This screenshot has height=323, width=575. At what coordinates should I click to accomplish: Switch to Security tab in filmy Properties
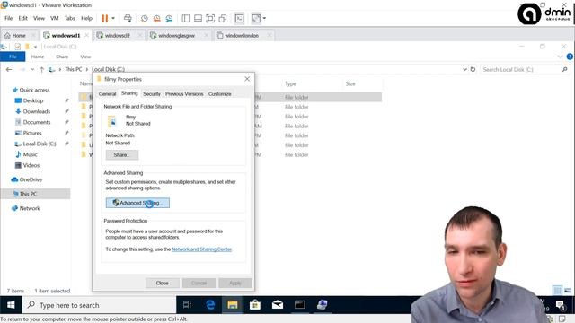point(152,94)
